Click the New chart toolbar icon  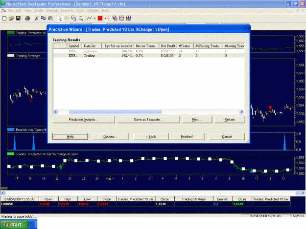[4, 18]
